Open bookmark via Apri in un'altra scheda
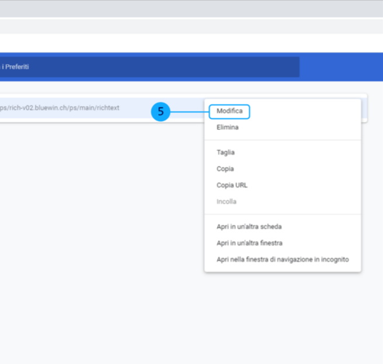 pos(249,227)
